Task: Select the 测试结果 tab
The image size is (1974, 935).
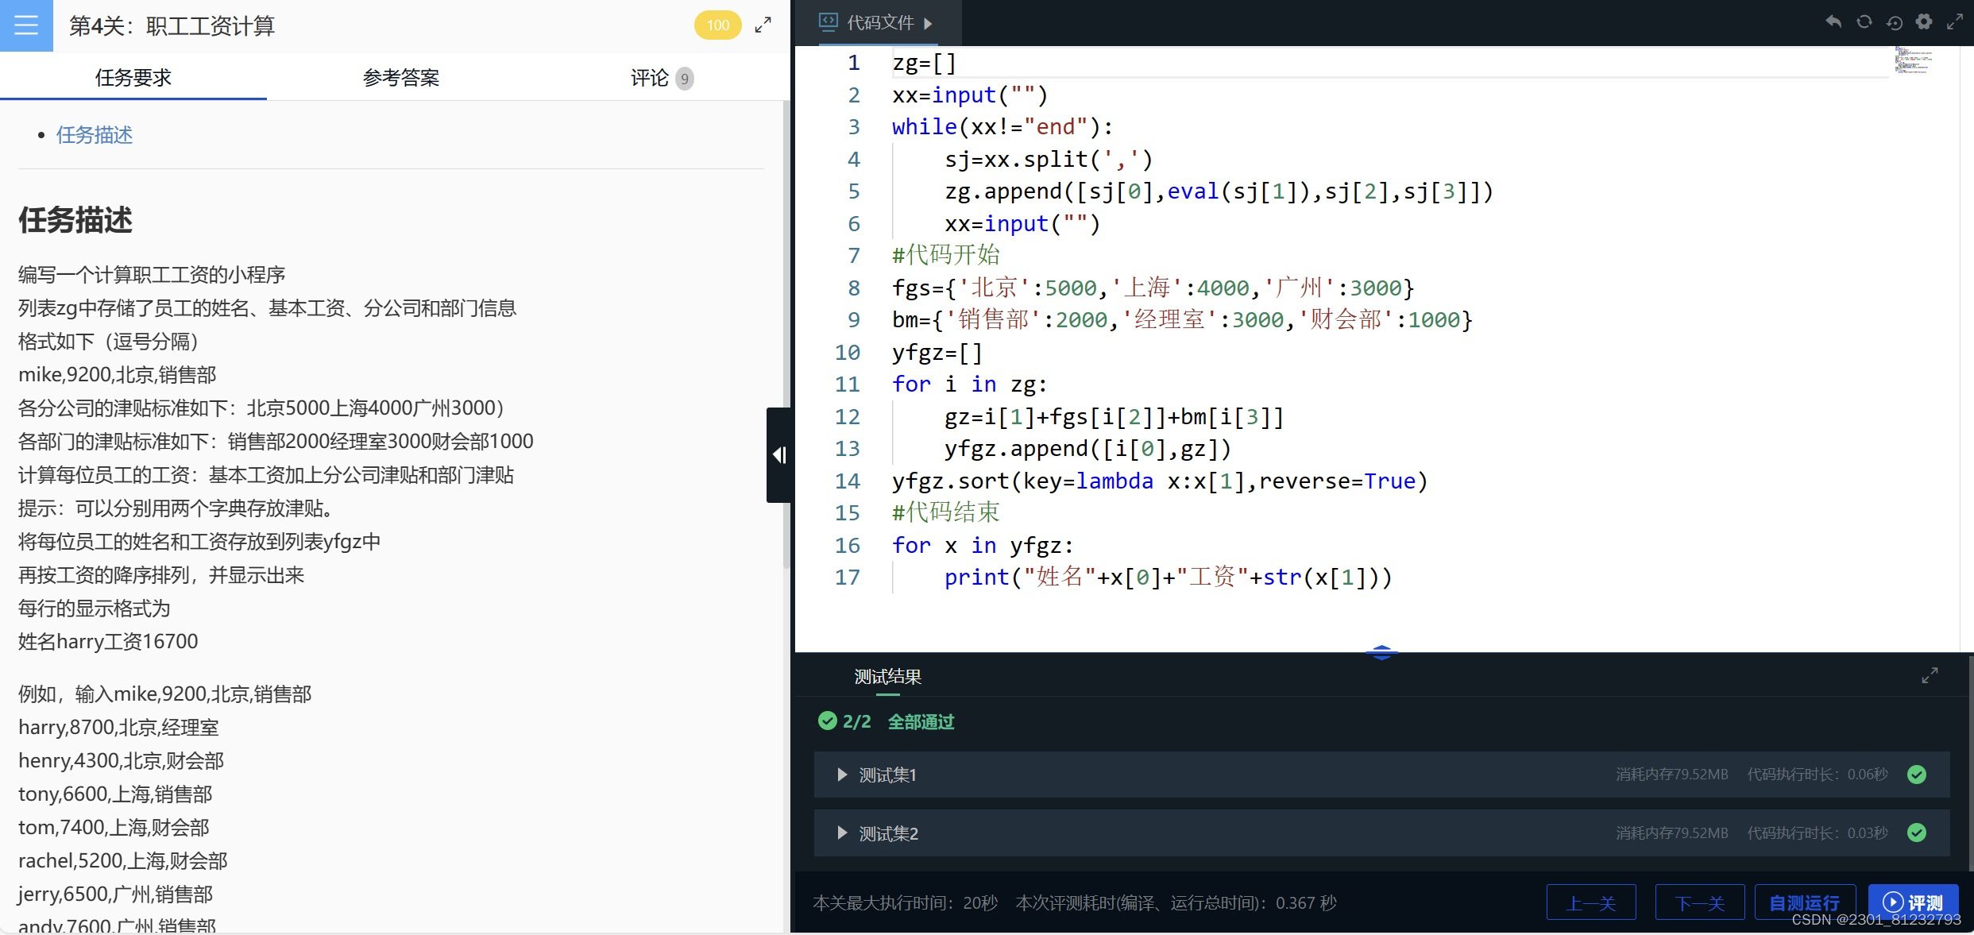Action: click(x=887, y=677)
